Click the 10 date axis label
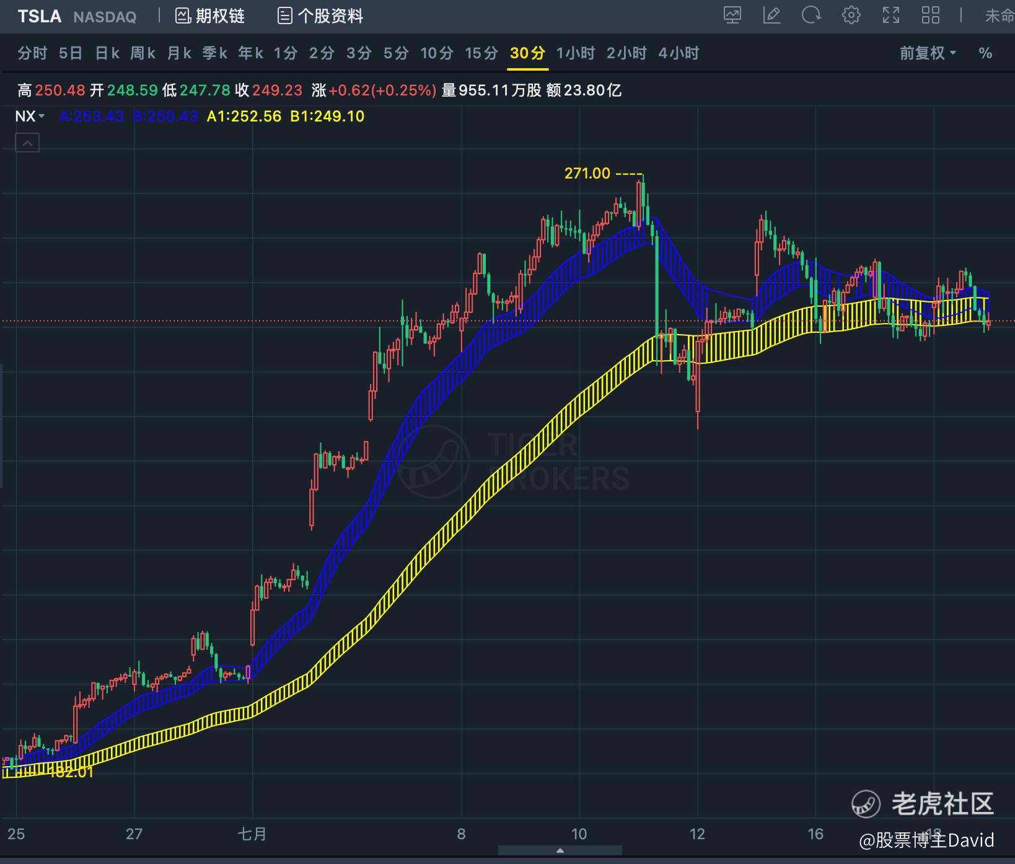The height and width of the screenshot is (864, 1015). coord(579,834)
